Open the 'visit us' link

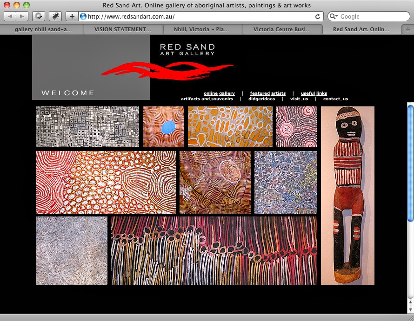[x=299, y=99]
